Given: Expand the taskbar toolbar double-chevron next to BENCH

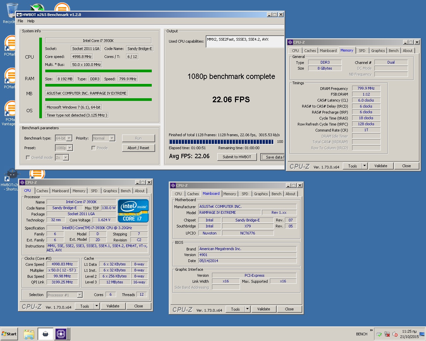Looking at the screenshot, I should pos(371,330).
